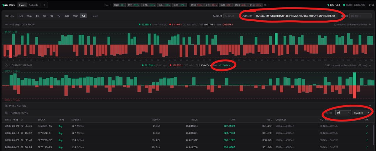Click the Net Liquidity Flow link icon
This screenshot has height=151, width=376.
(x=7, y=24)
